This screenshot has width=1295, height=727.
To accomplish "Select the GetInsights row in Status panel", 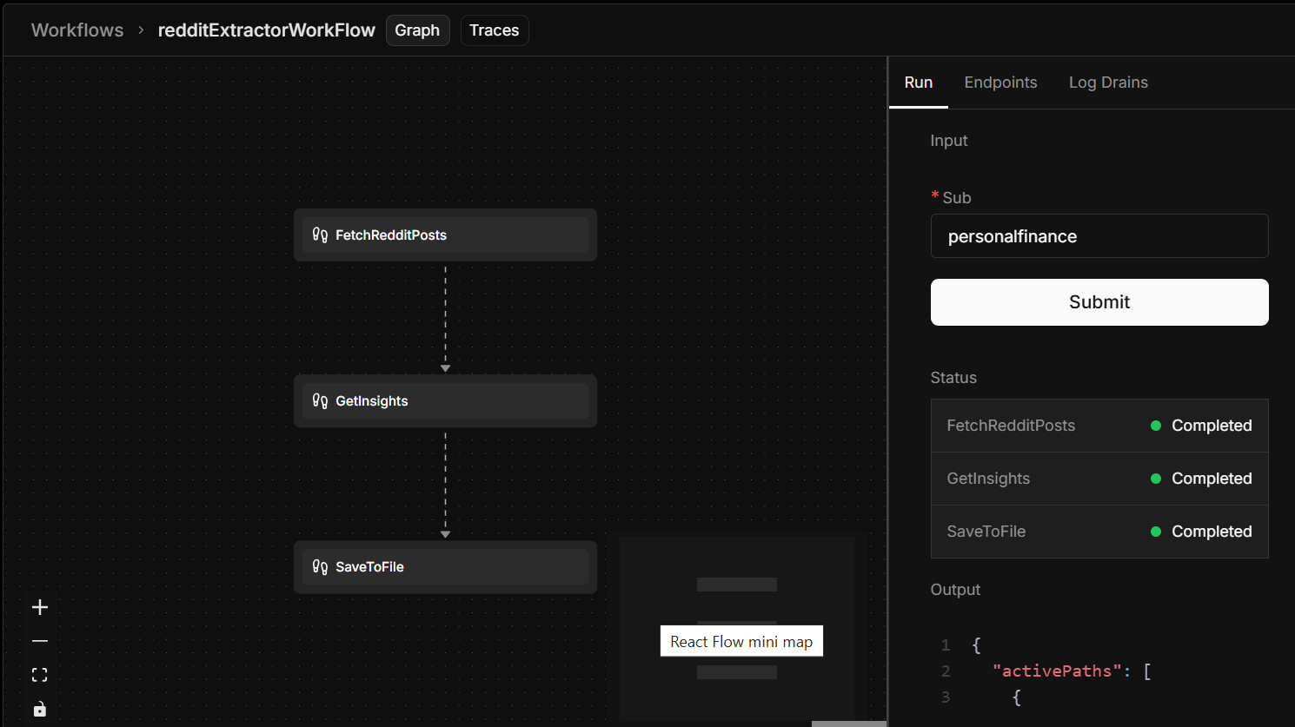I will point(1099,478).
